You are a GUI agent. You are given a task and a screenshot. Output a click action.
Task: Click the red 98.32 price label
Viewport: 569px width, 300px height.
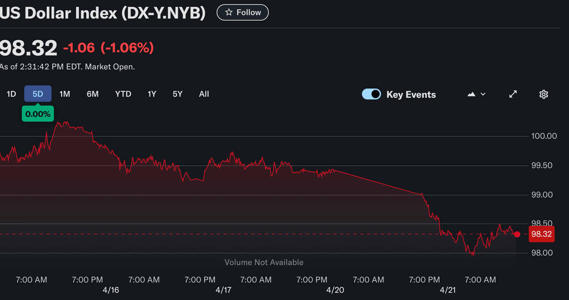(x=542, y=234)
